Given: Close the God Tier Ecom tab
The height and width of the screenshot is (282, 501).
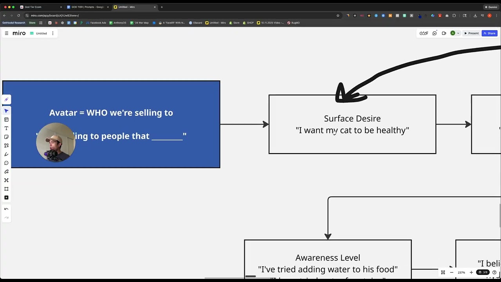Looking at the screenshot, I should point(61,7).
